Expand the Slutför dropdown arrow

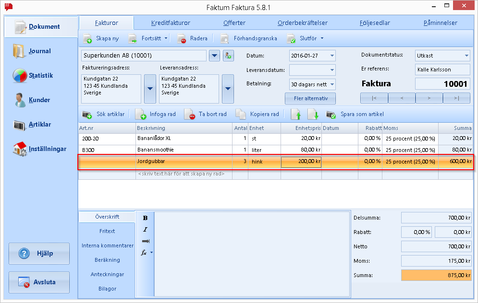(322, 39)
